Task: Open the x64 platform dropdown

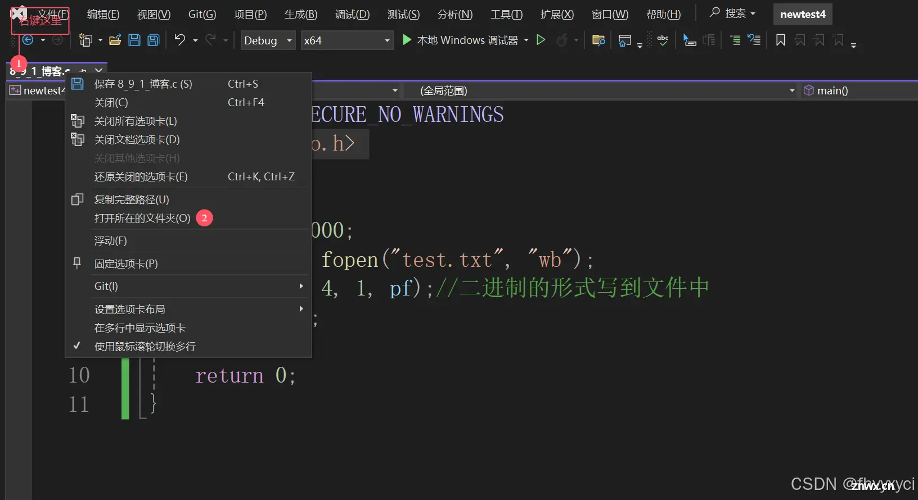Action: 347,40
